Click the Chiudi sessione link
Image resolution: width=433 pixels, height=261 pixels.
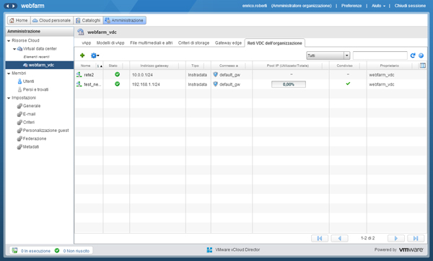(410, 6)
